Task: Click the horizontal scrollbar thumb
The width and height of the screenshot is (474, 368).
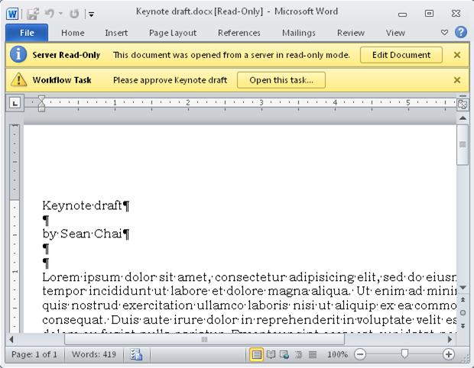Action: point(204,340)
